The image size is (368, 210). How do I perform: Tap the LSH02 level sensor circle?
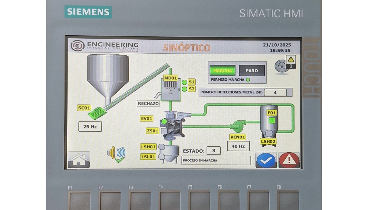point(269,133)
